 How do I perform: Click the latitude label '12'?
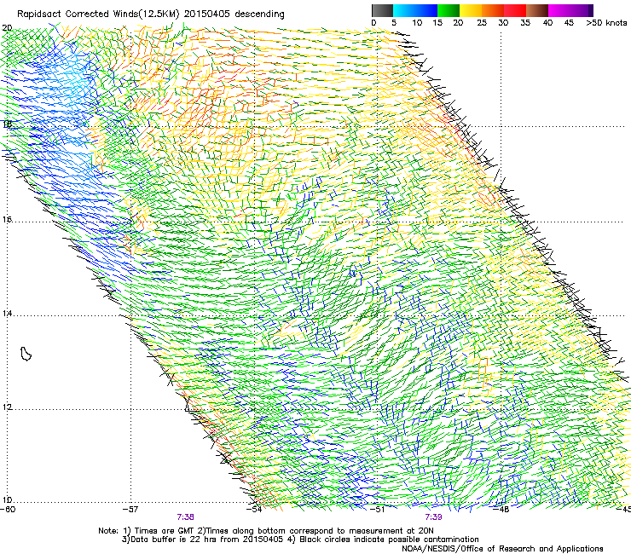click(7, 407)
